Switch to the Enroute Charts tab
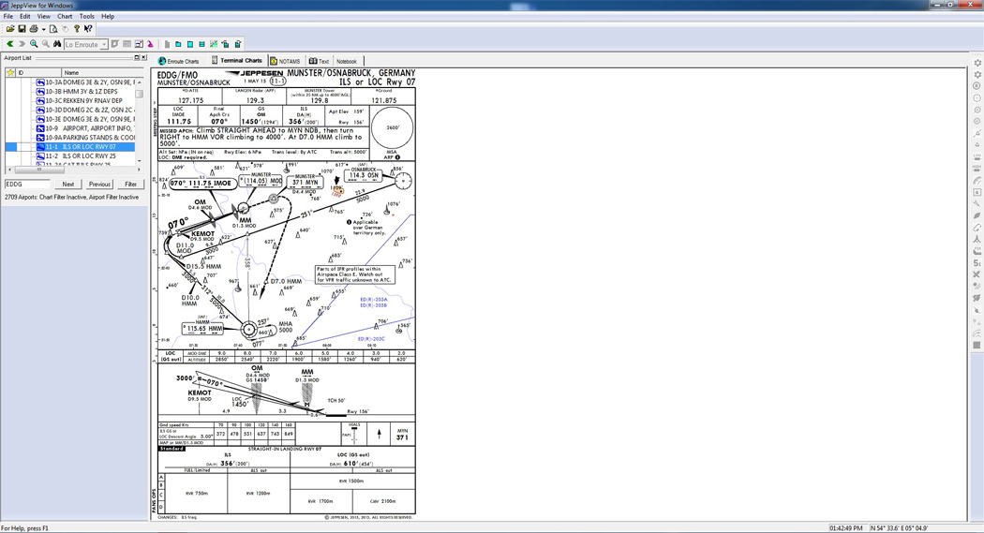The height and width of the screenshot is (533, 984). coord(178,61)
